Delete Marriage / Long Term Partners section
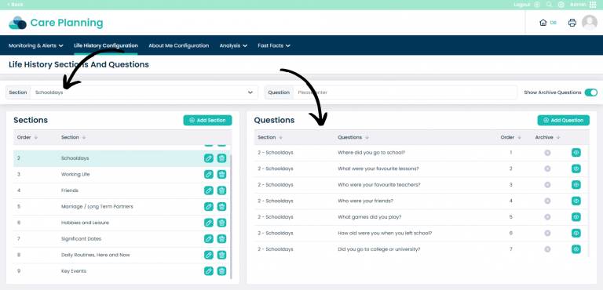Screen dimensions: 603x290 (x=221, y=207)
